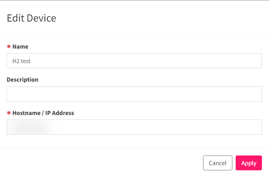
Task: Click the right end of Description field
Action: tap(252, 94)
